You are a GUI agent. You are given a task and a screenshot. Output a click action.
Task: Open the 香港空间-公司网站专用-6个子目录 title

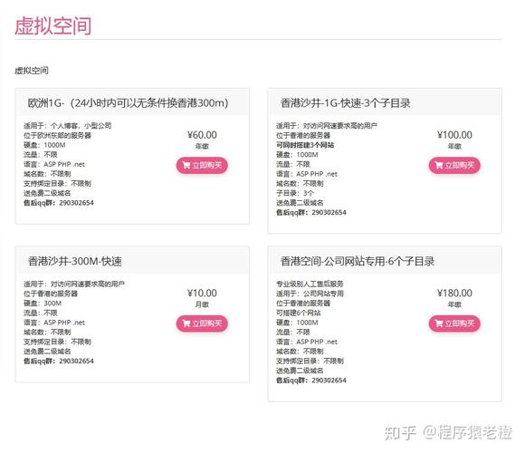(358, 261)
